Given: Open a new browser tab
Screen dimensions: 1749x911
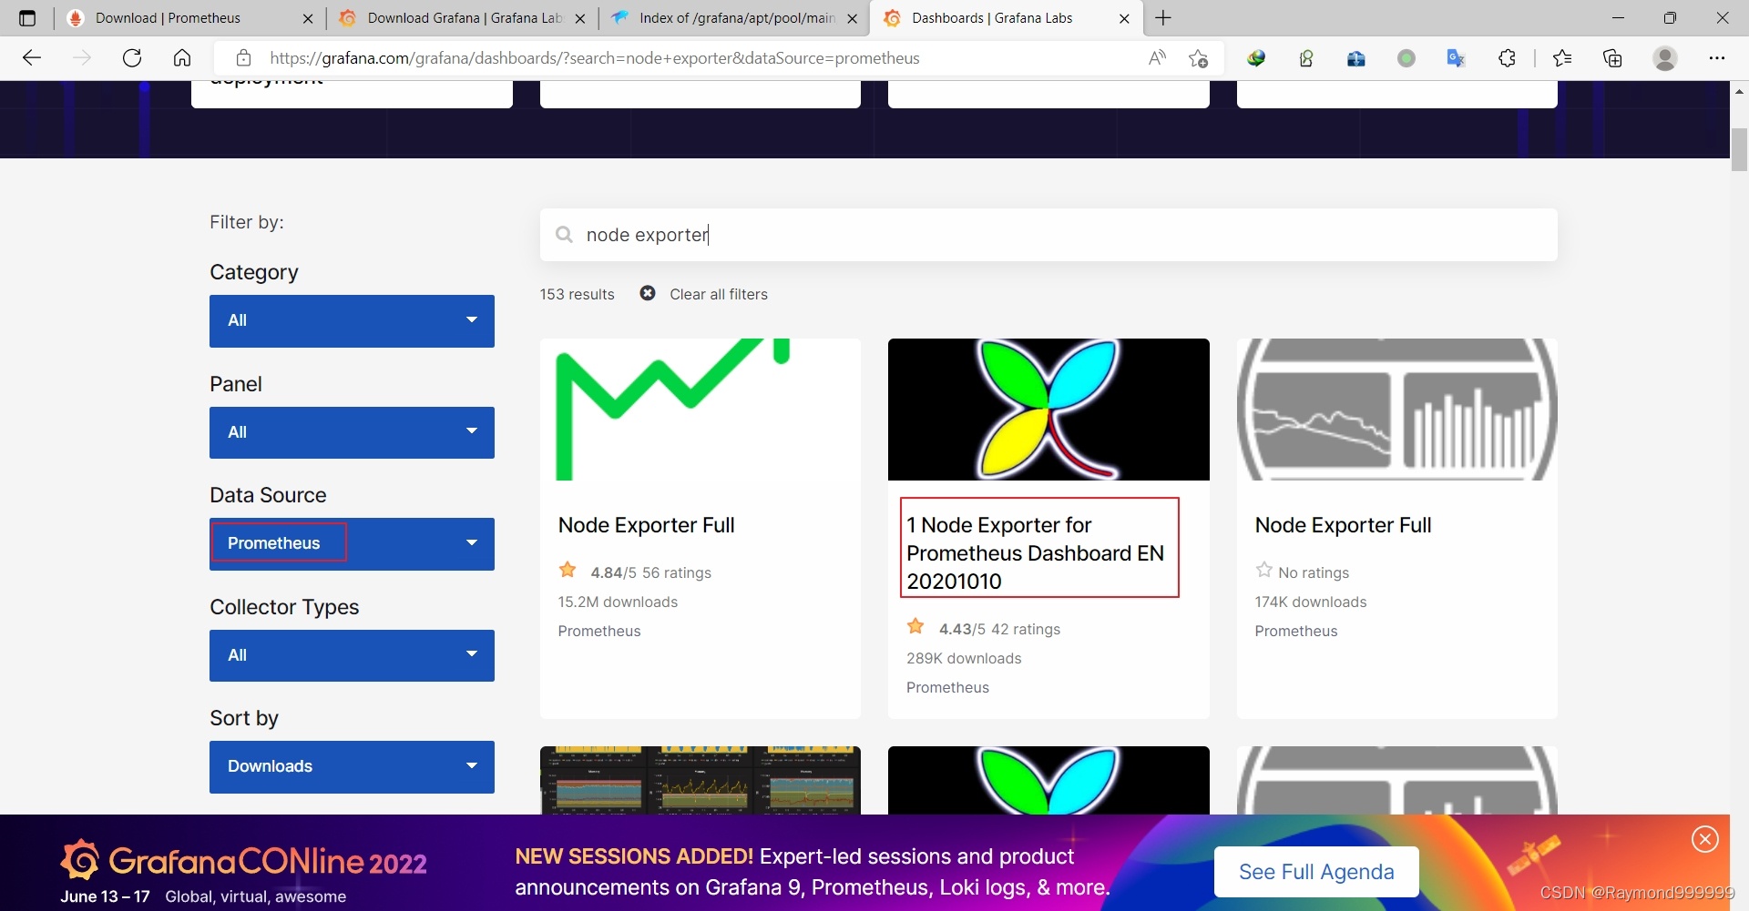Looking at the screenshot, I should 1163,18.
